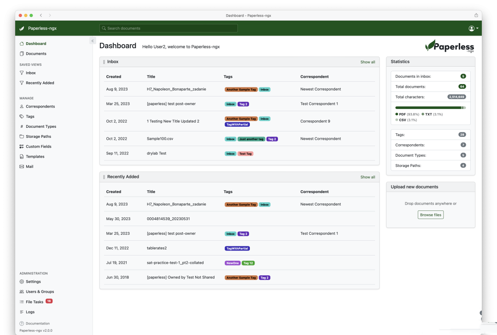Click Show all in Recently Added widget

[368, 177]
